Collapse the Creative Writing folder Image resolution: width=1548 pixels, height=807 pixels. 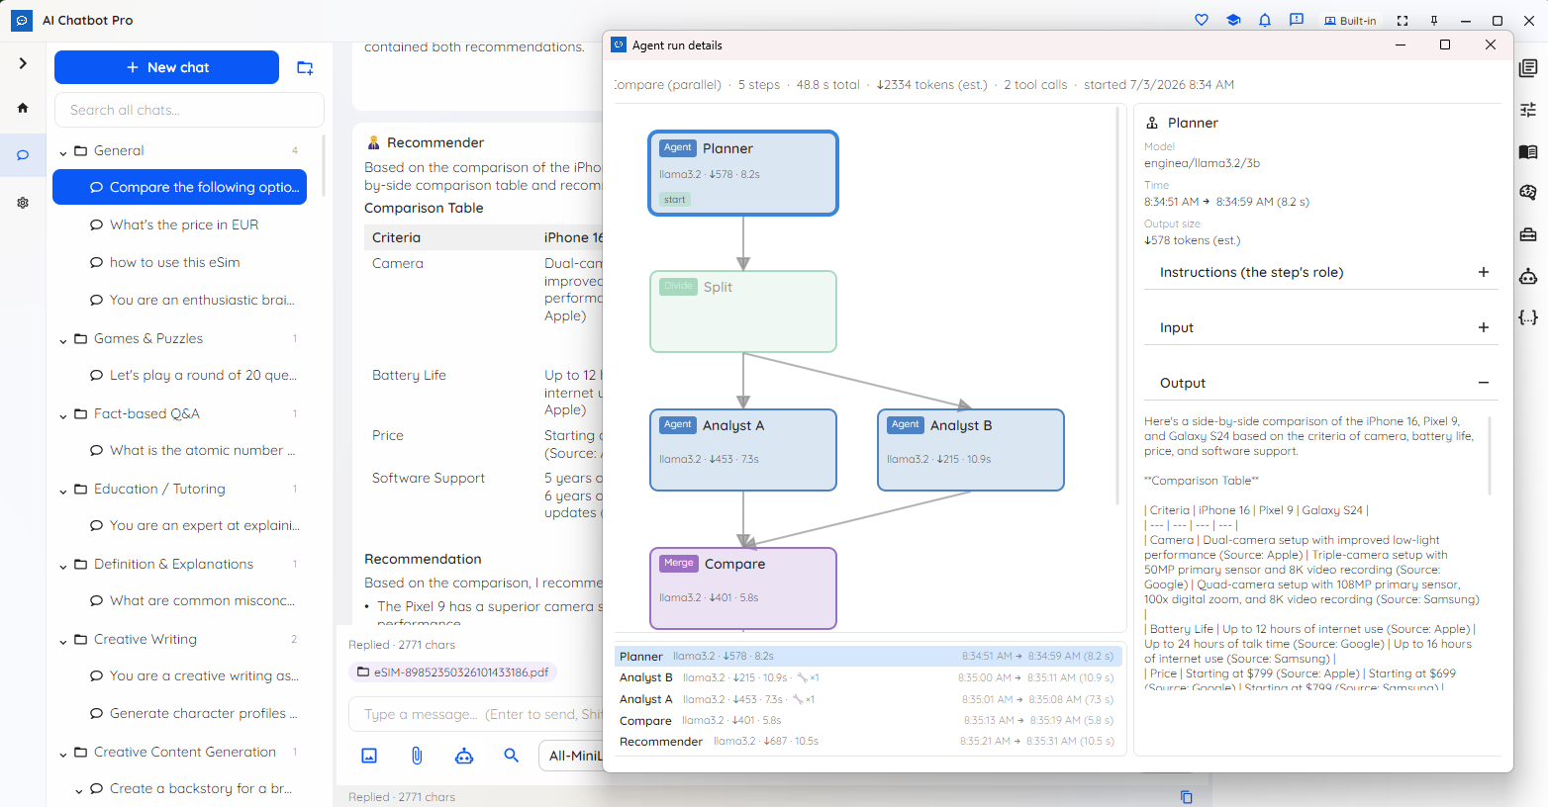tap(63, 640)
